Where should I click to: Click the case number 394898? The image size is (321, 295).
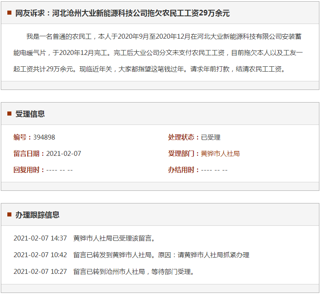[44, 138]
